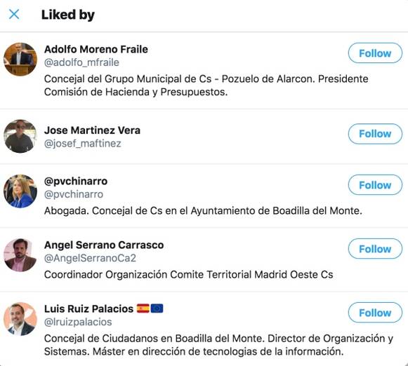Viewport: 408px width, 366px height.
Task: Follow the @pvchinarro account
Action: 375,185
